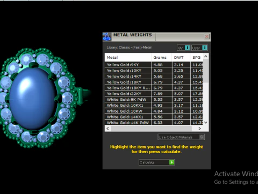Select the White Gold:14KX1 row
Image resolution: width=258 pixels, height=194 pixels.
(x=154, y=117)
